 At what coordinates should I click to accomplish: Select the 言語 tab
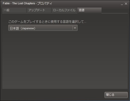tap(89, 10)
